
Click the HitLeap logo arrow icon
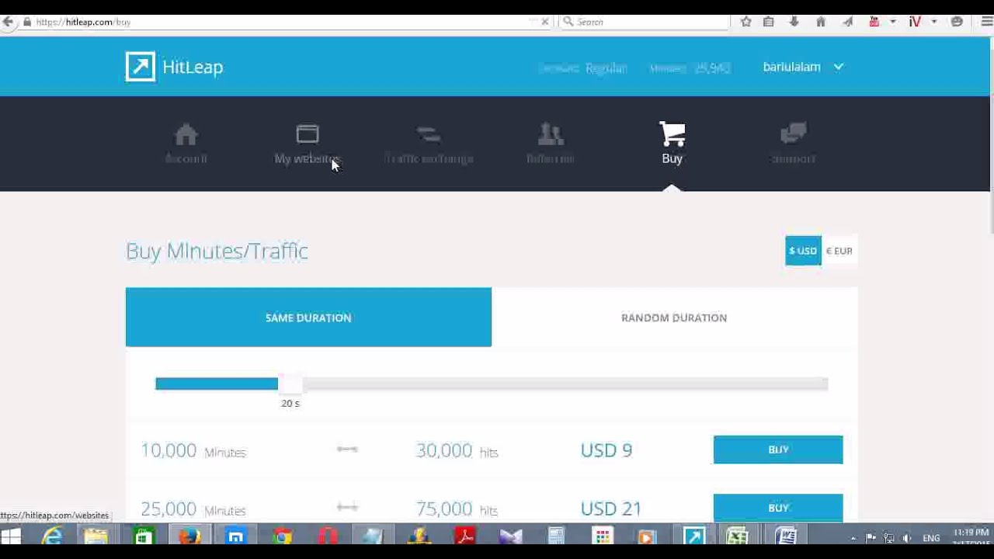(141, 67)
